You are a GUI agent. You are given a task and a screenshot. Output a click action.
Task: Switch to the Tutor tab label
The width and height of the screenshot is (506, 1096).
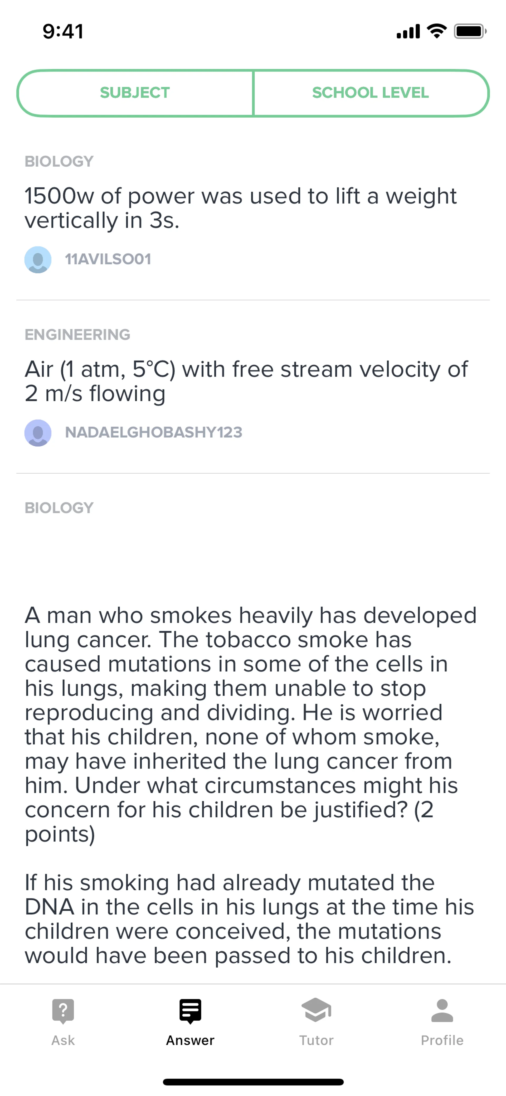point(316,1040)
